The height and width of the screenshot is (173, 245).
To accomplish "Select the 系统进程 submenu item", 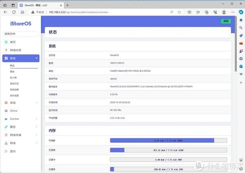I will (x=14, y=89).
